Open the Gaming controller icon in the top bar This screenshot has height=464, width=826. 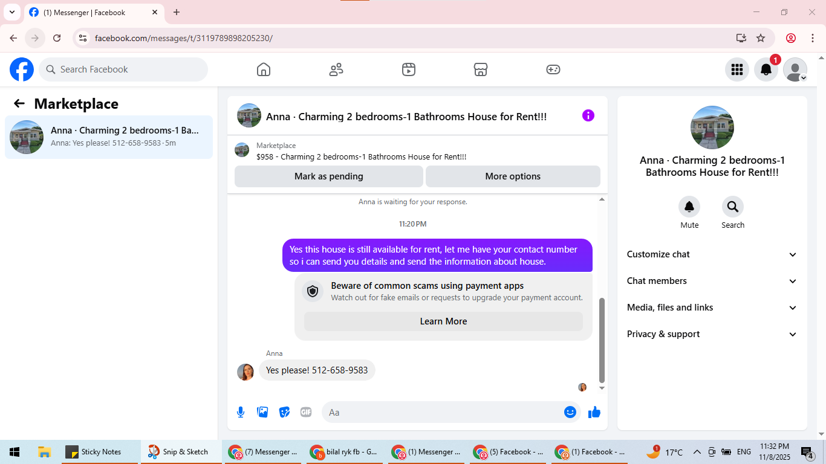553,69
